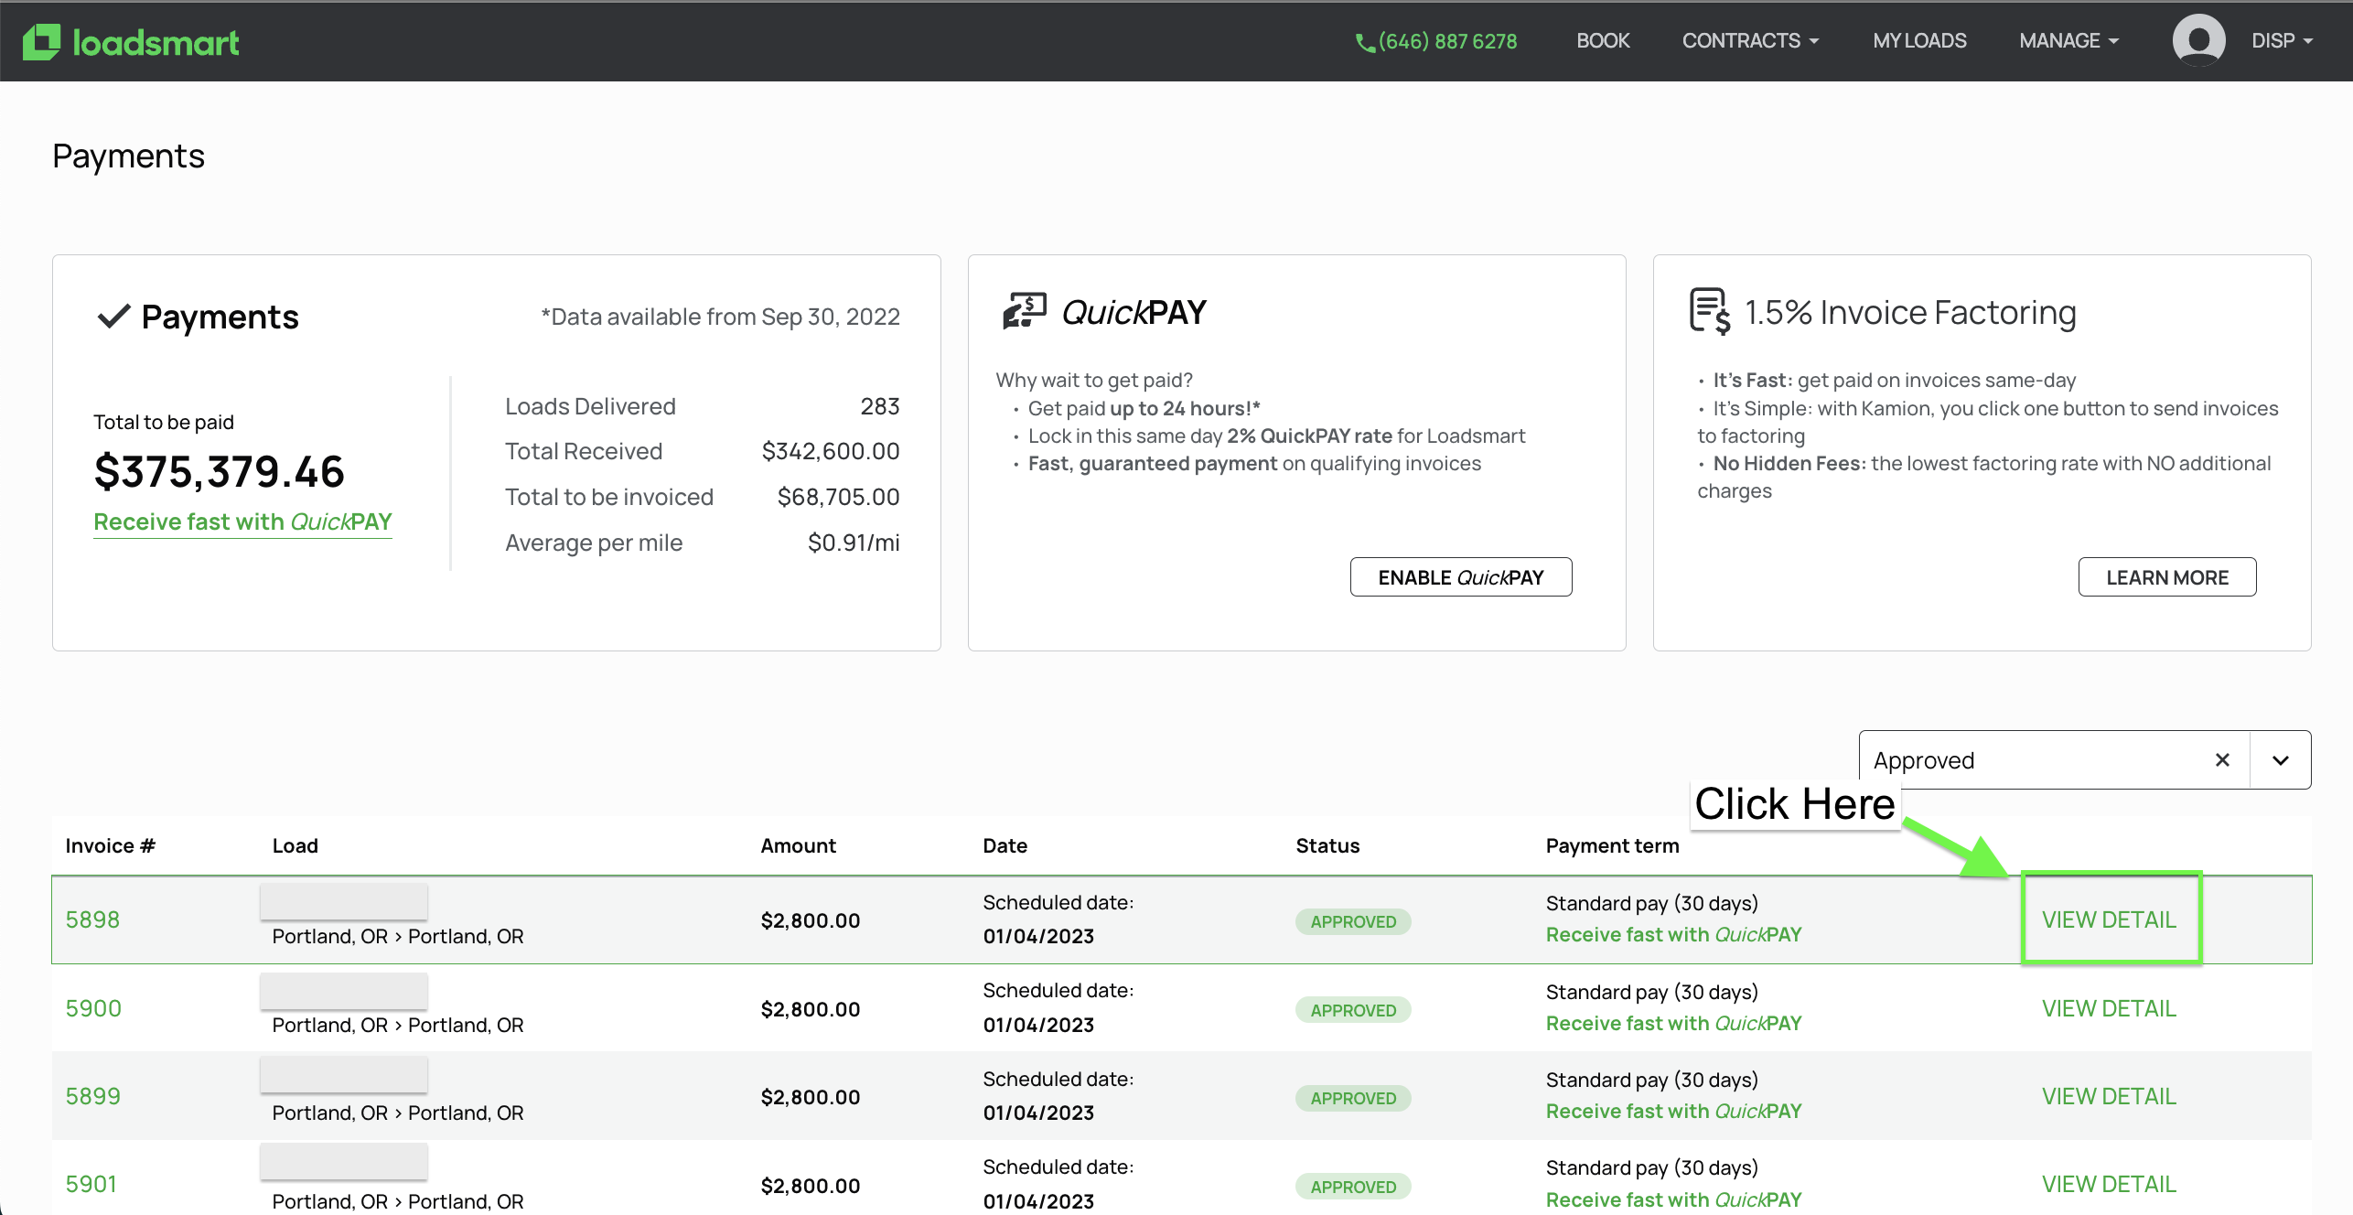Image resolution: width=2353 pixels, height=1215 pixels.
Task: Click APPROVED badge for invoice 5899
Action: 1353,1098
